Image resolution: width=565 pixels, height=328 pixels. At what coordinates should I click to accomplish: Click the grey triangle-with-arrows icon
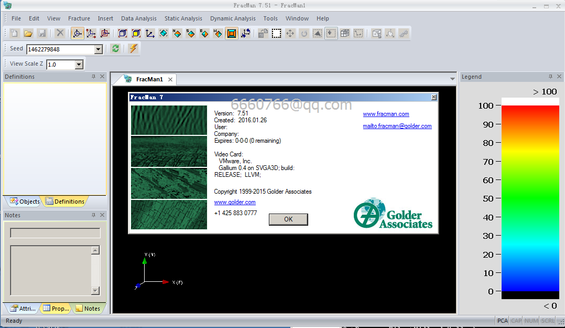coord(390,34)
